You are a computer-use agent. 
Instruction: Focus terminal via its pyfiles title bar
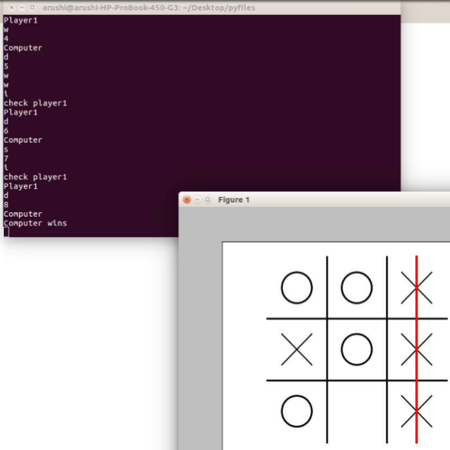(148, 7)
